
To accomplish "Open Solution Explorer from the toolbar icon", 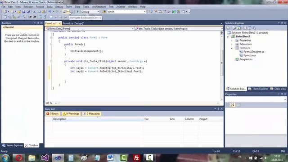I will tap(151, 12).
